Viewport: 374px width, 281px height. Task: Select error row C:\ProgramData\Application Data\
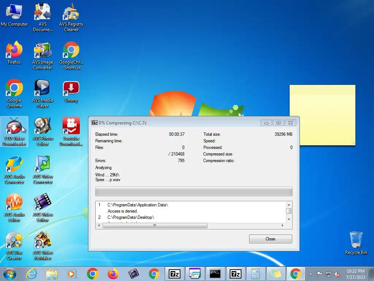pos(138,205)
